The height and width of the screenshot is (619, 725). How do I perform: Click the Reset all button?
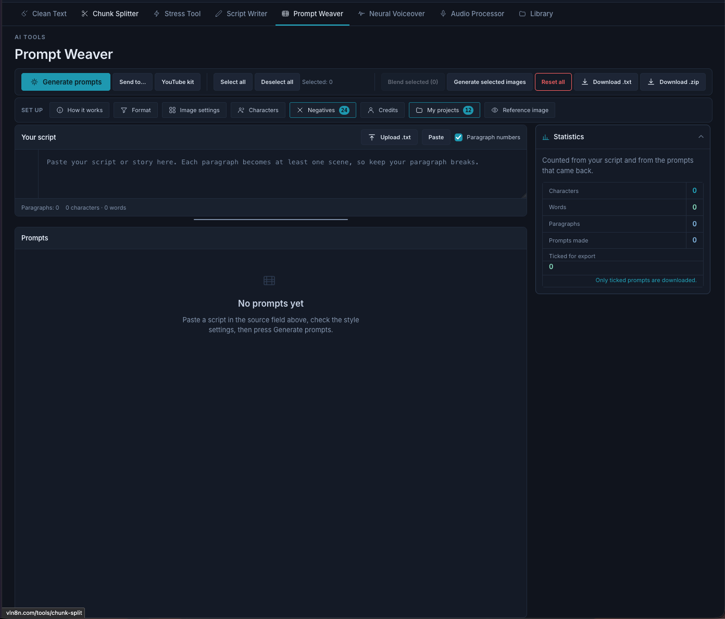[553, 82]
